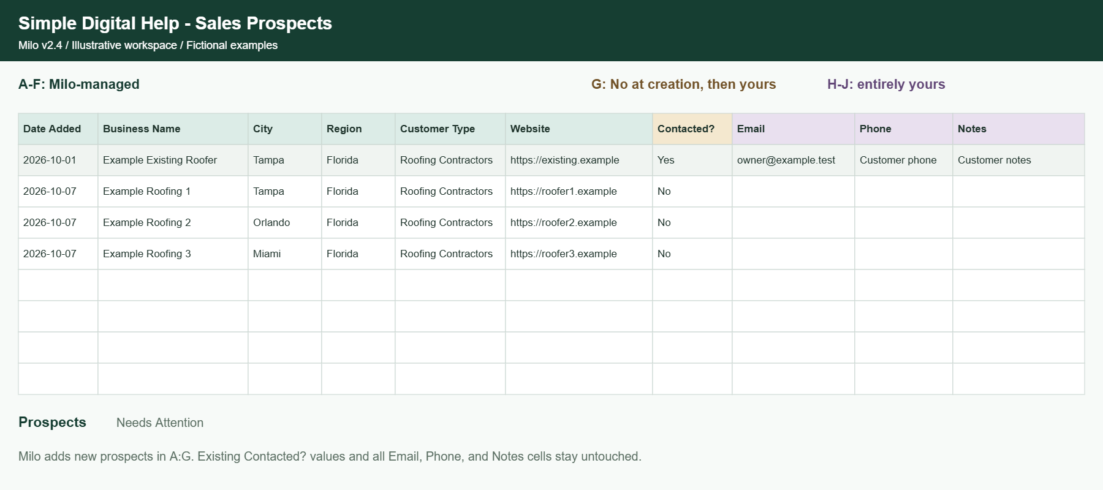Click the empty Email cell for Example Roofing 1

pos(794,191)
